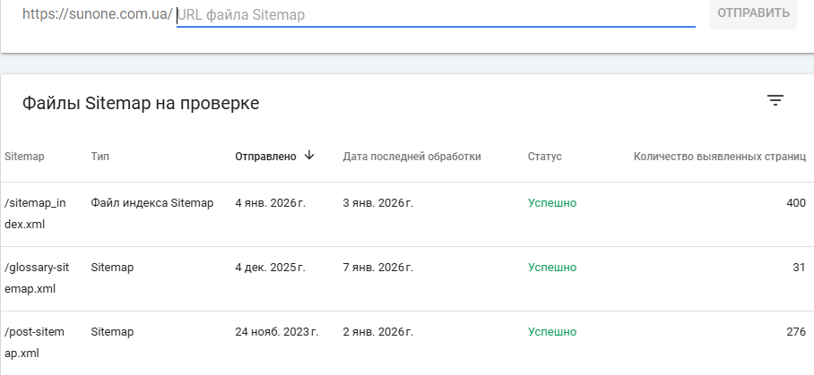Click the Дата последней обработки column header
The image size is (814, 375).
click(x=411, y=157)
